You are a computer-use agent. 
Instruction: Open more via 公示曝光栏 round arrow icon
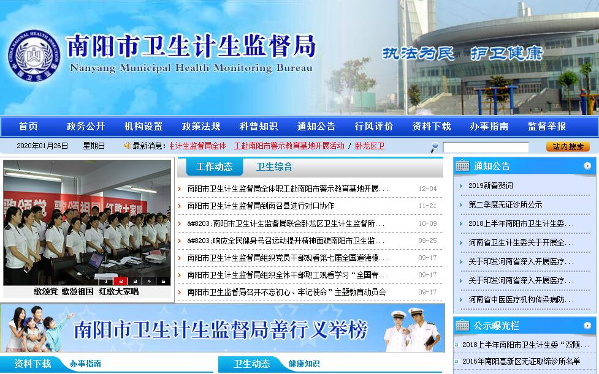[x=587, y=326]
